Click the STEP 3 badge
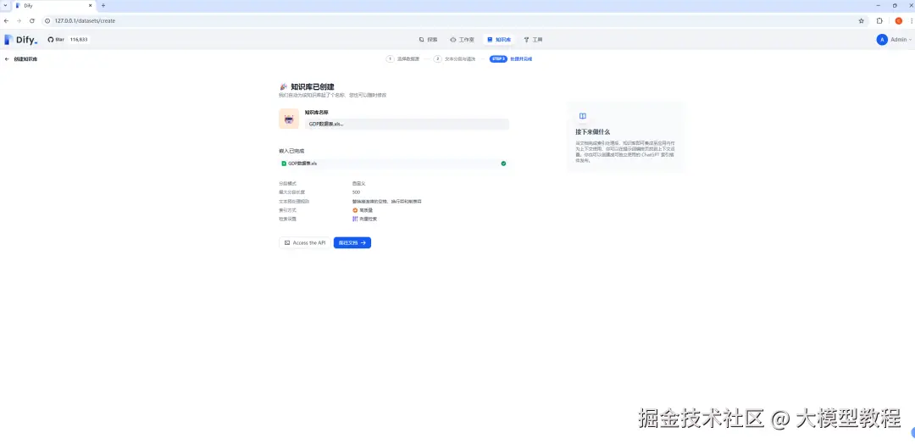Image resolution: width=915 pixels, height=444 pixels. 498,59
